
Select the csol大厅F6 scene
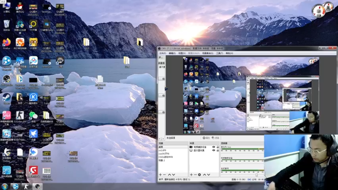tap(173, 154)
